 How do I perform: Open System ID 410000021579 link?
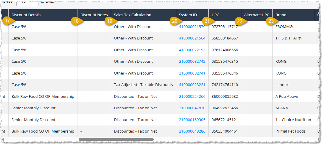tap(192, 27)
